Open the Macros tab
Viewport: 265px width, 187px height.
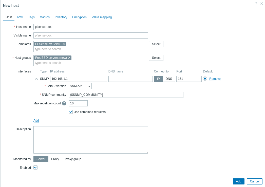coord(45,17)
